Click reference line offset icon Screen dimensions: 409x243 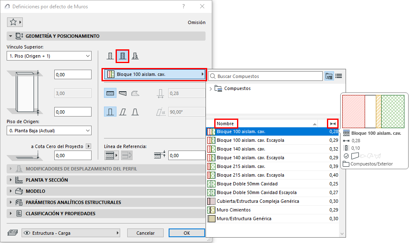[x=160, y=155]
